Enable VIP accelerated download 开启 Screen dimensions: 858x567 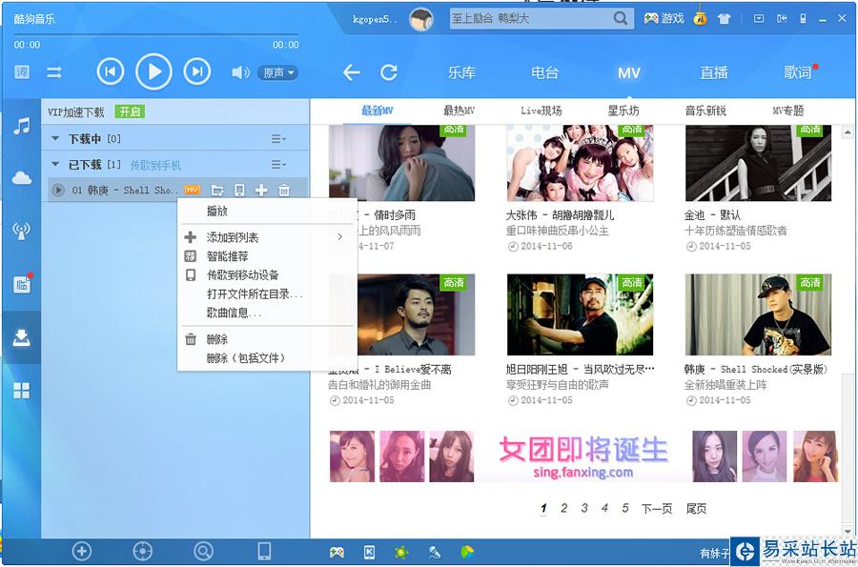point(131,111)
